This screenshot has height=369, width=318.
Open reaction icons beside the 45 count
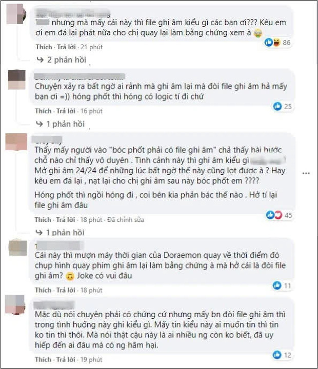click(x=274, y=215)
